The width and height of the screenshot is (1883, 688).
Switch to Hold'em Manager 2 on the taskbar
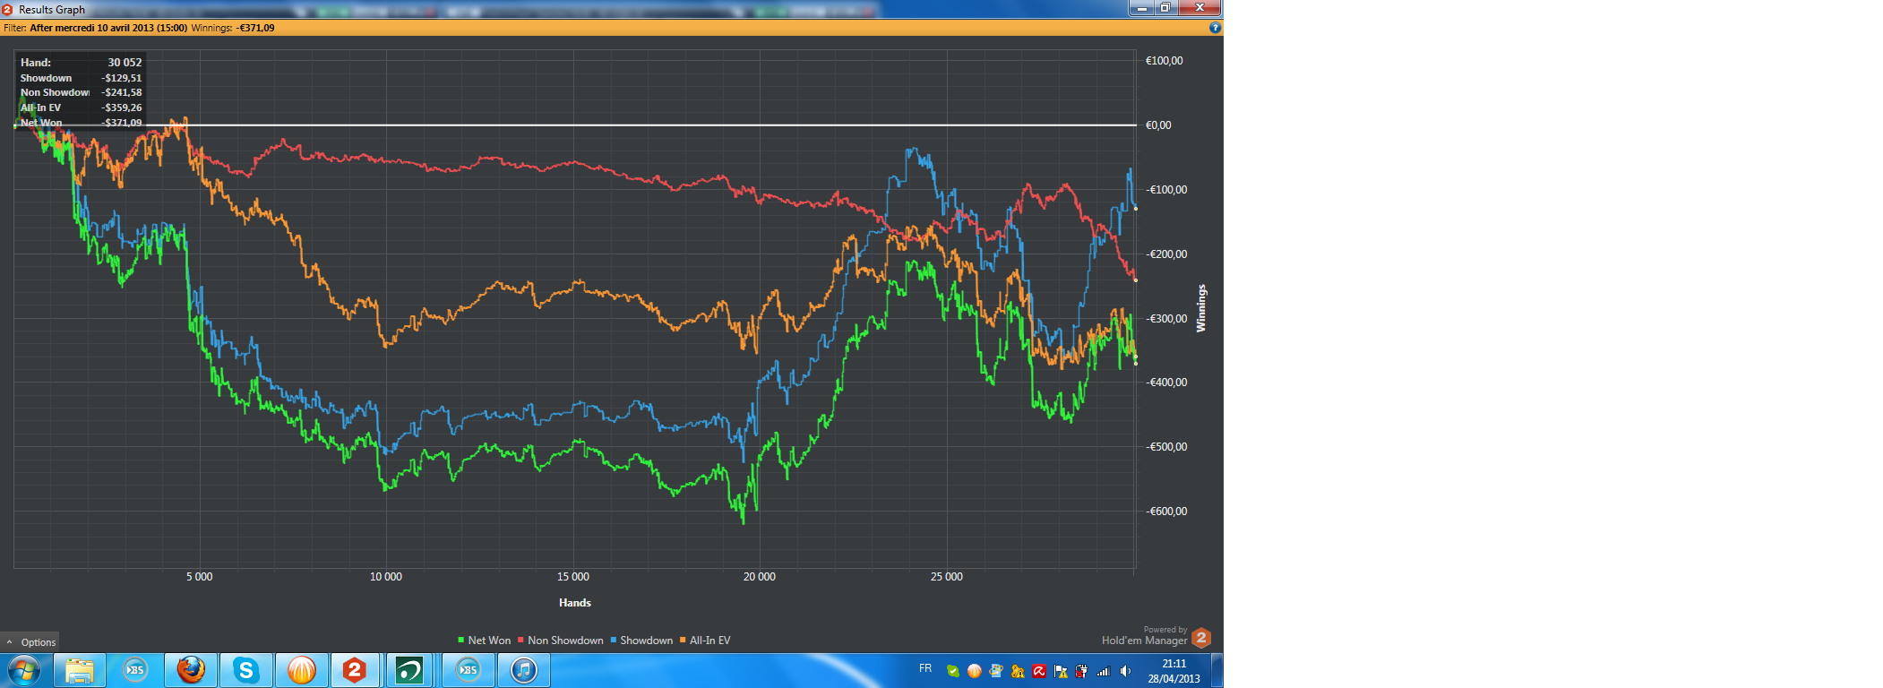coord(355,670)
